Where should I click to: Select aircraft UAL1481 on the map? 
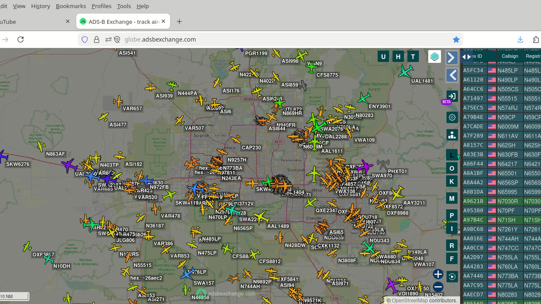(x=405, y=72)
